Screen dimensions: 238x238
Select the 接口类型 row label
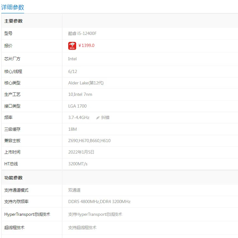point(12,106)
